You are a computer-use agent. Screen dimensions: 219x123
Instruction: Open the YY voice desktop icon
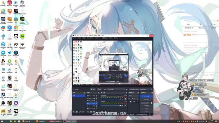click(3, 112)
